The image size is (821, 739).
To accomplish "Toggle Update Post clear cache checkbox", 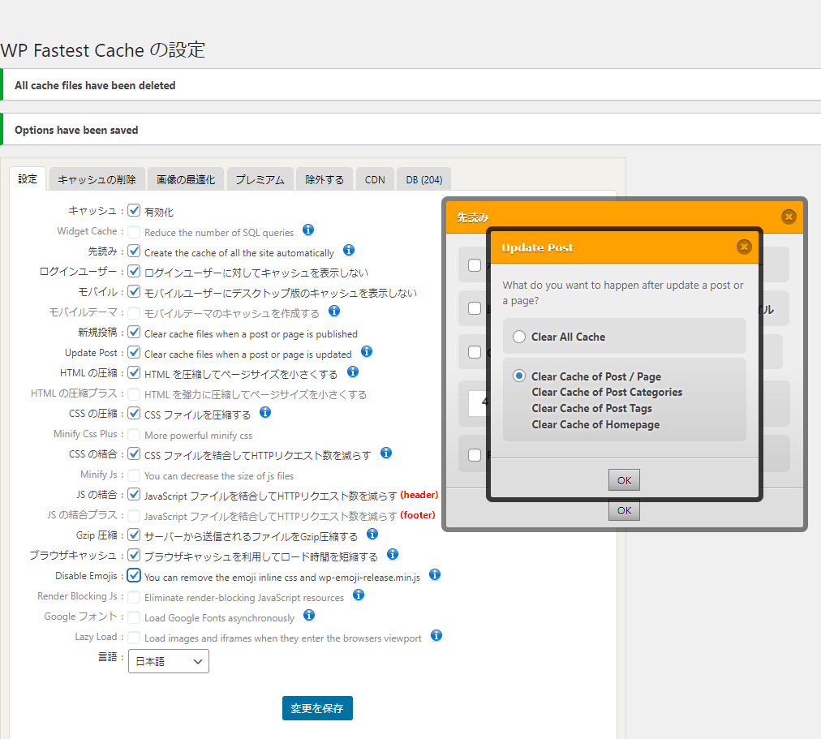I will (x=134, y=352).
